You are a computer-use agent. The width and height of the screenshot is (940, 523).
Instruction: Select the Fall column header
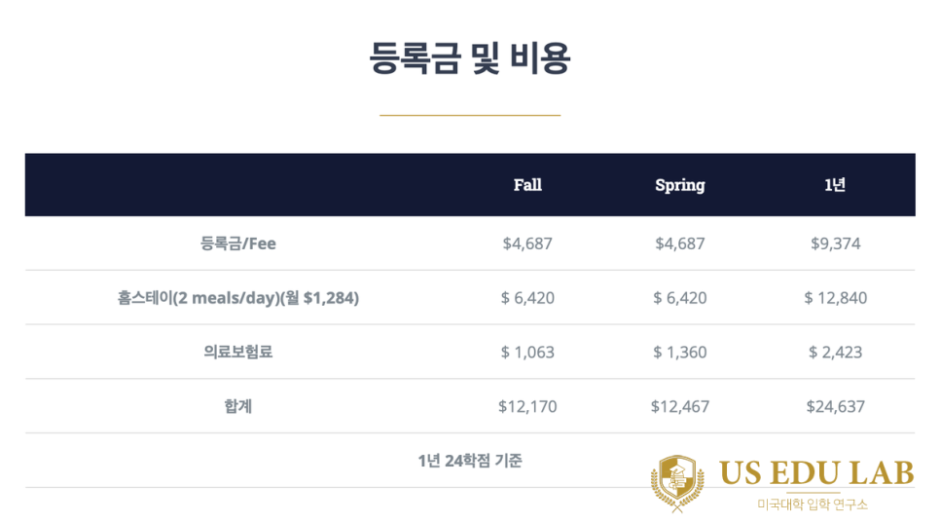coord(527,185)
